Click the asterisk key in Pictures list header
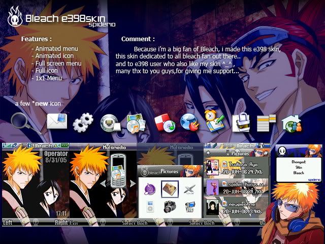The height and width of the screenshot is (244, 325). 208,154
